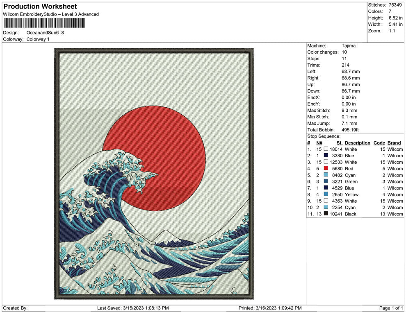
Task: Click the Brand column header
Action: pyautogui.click(x=394, y=143)
